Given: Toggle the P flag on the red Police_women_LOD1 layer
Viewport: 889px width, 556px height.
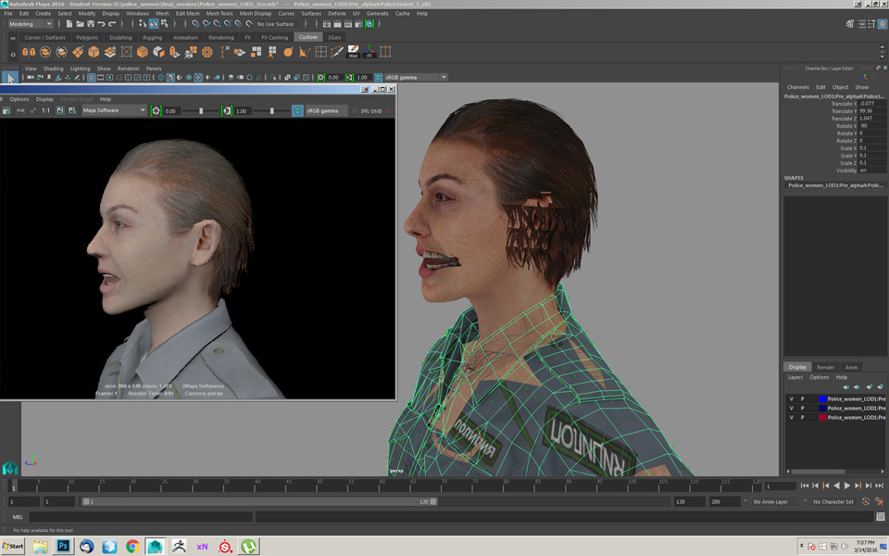Looking at the screenshot, I should 803,418.
